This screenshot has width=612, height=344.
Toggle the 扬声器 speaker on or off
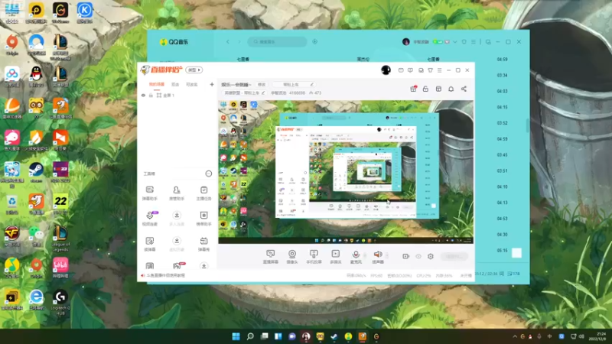[x=378, y=257]
